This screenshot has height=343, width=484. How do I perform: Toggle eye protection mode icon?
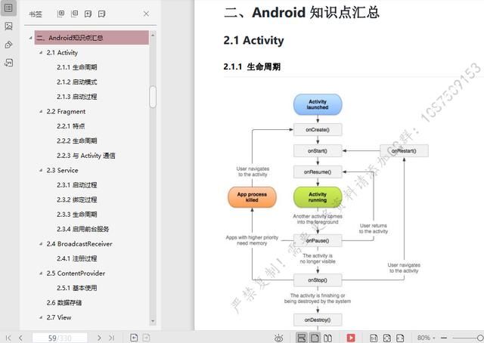click(278, 338)
